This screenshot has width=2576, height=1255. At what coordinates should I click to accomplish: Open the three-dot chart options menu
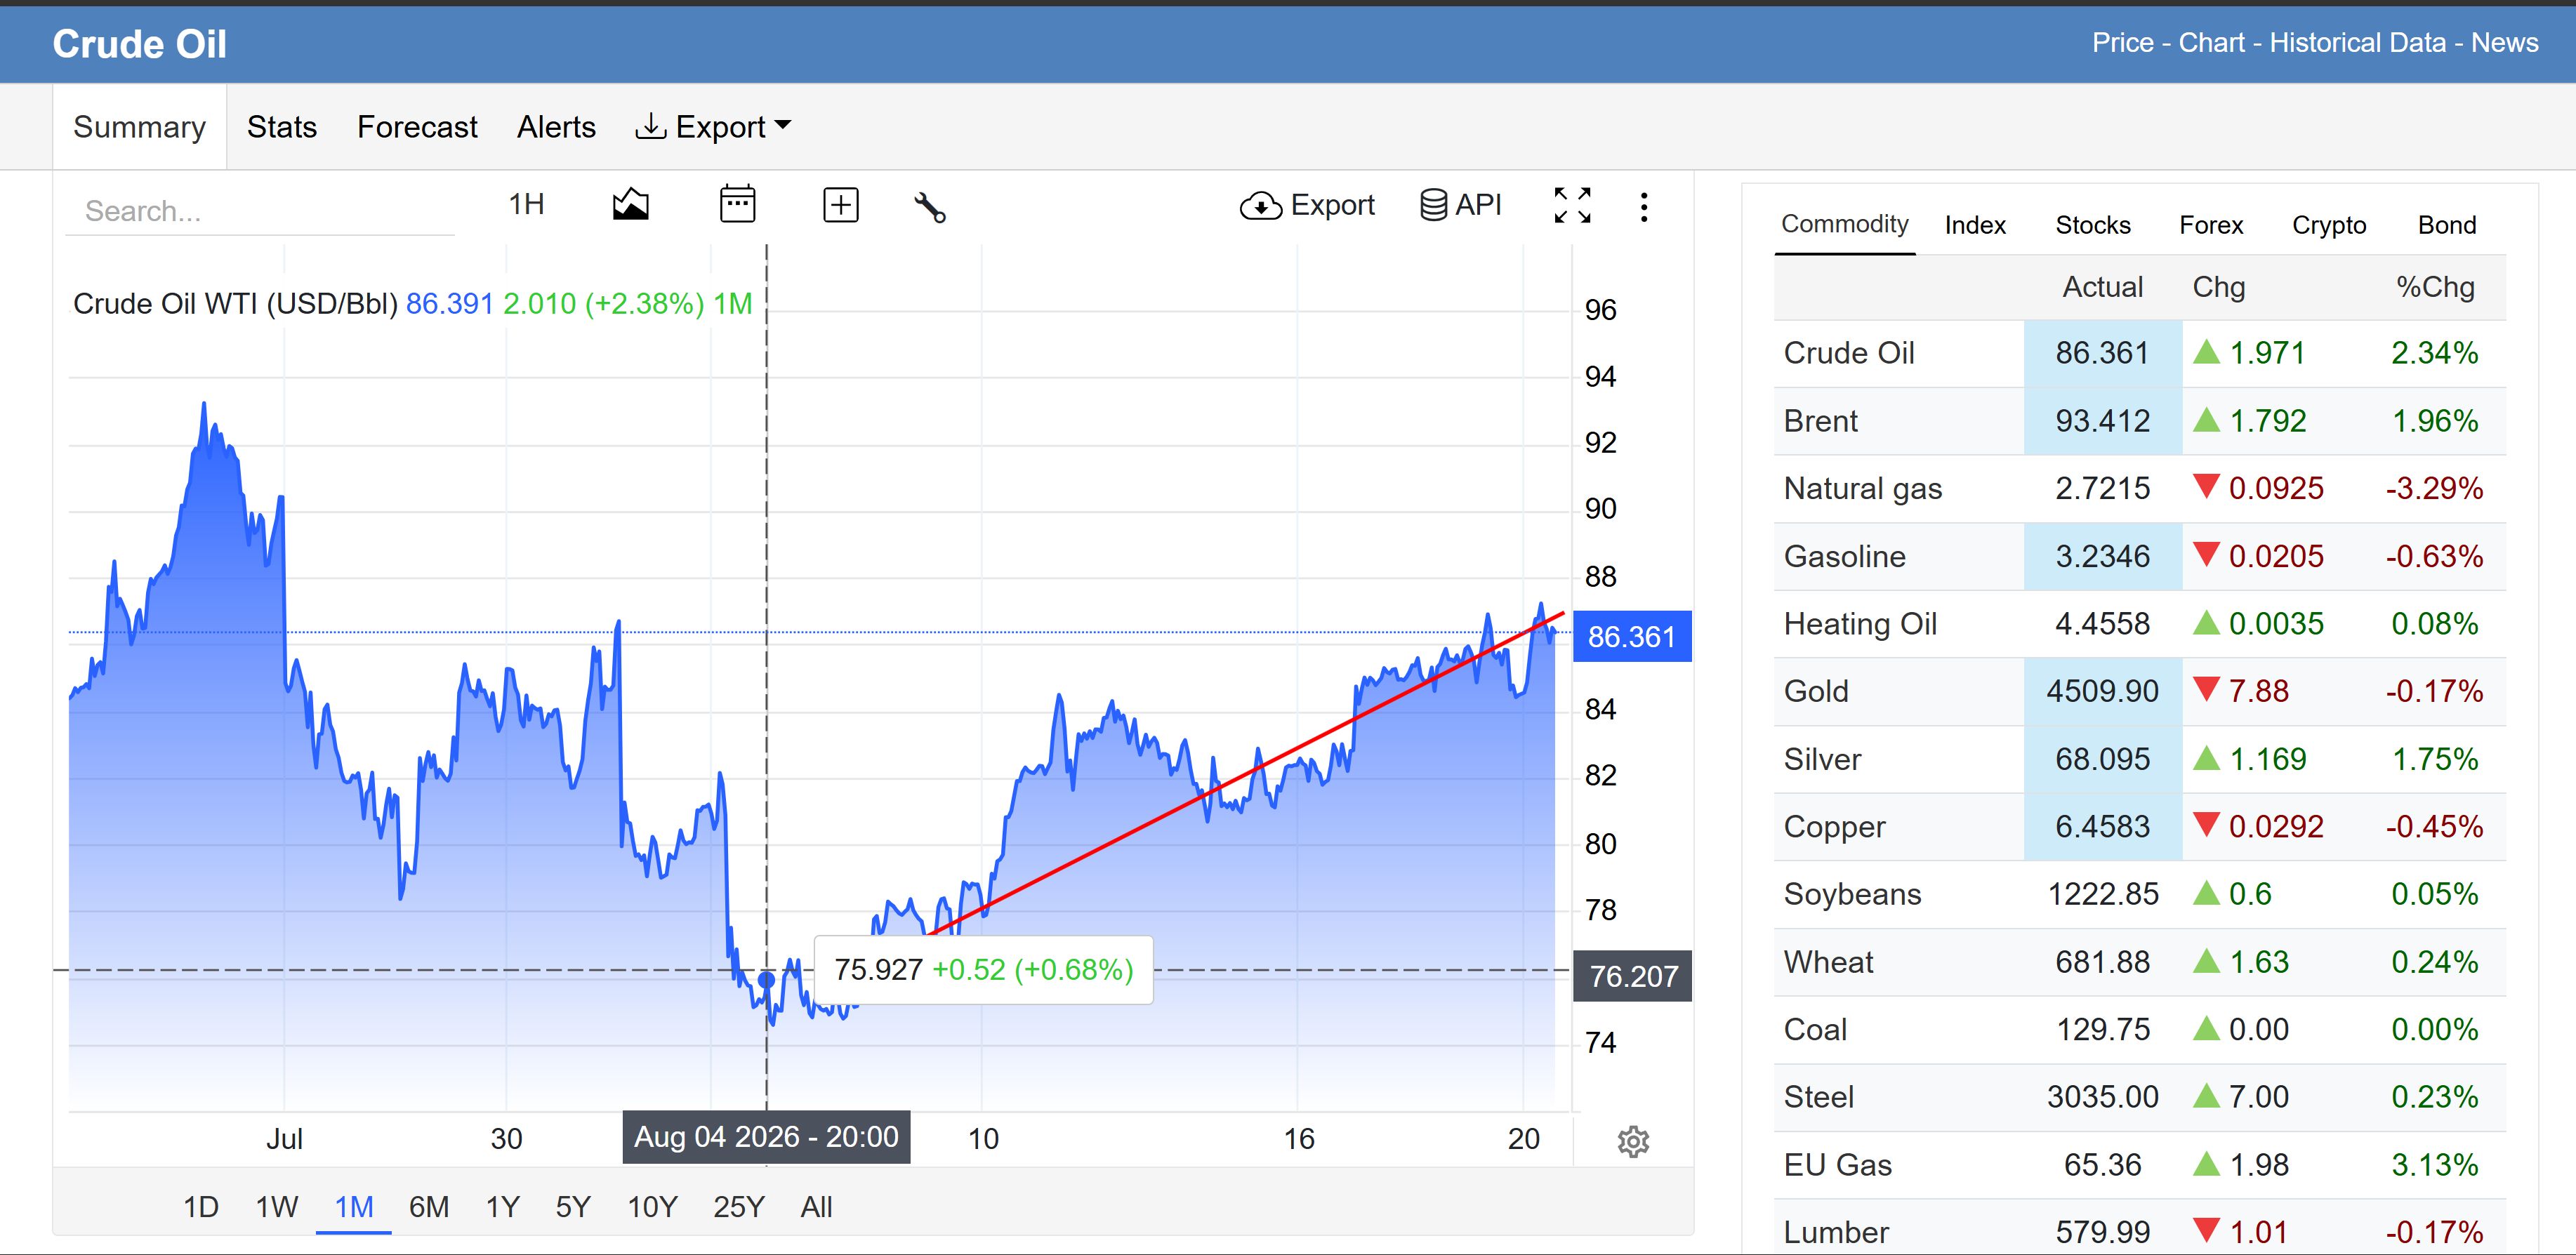1644,207
